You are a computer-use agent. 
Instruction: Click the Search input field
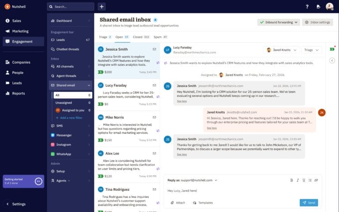71,7
